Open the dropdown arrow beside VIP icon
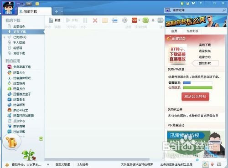228x168 pixels. pos(139,20)
